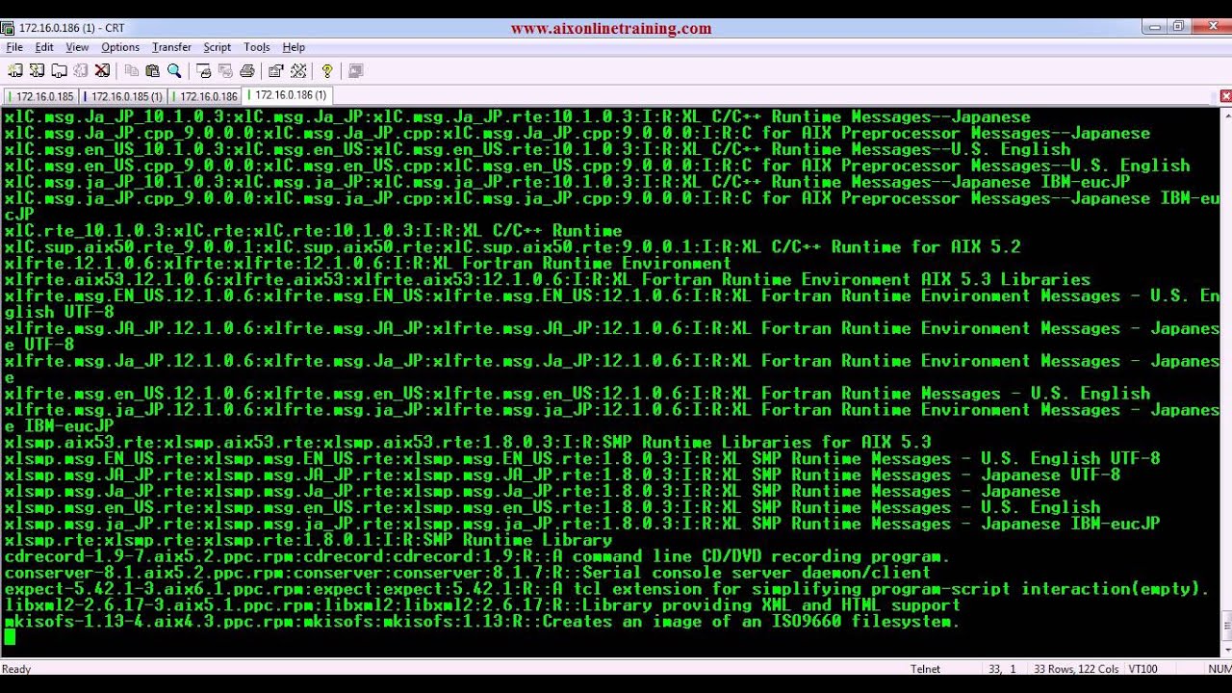Screen dimensions: 1232x693
Task: Click the terminal scrollbar up arrow
Action: (x=1226, y=115)
